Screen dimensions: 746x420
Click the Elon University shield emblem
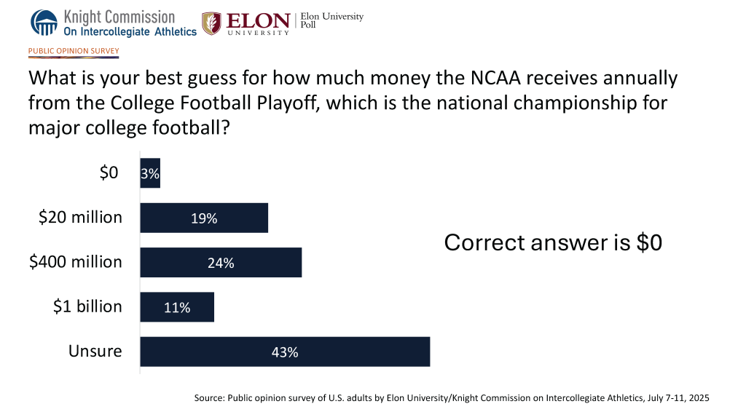[x=212, y=23]
